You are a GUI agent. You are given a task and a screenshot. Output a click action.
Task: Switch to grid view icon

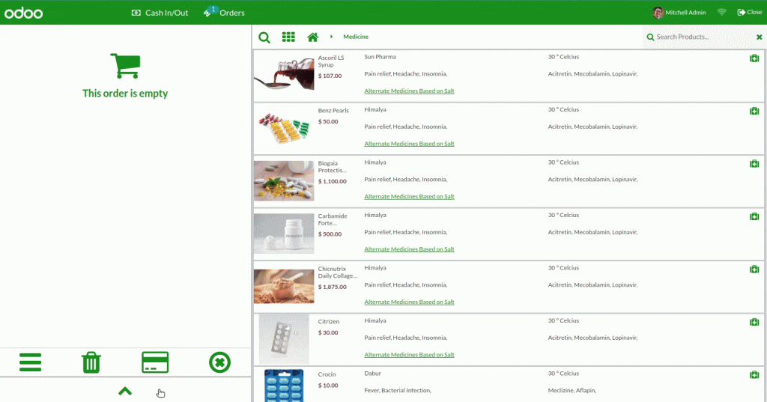point(288,37)
